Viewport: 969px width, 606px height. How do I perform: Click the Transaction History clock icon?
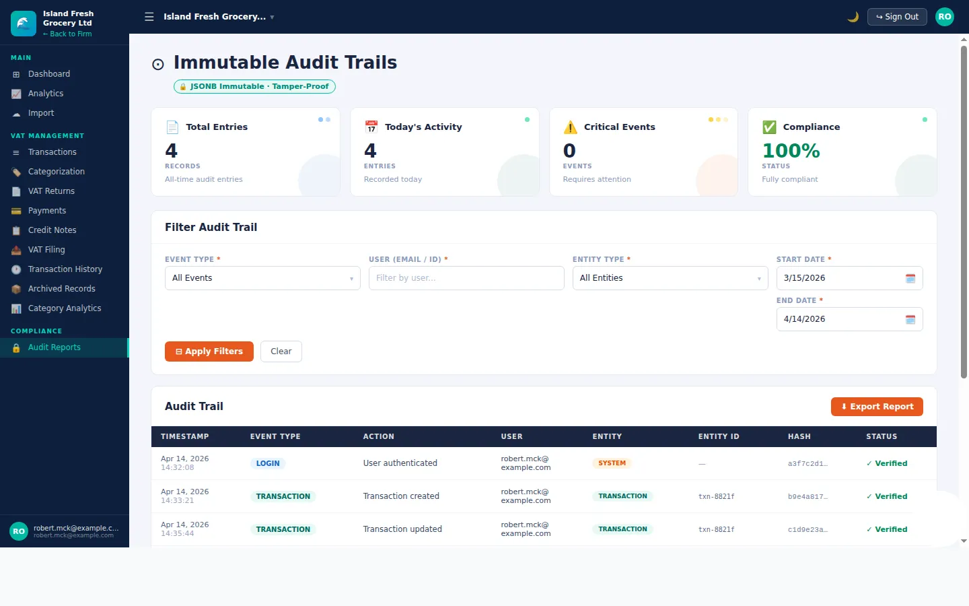16,269
